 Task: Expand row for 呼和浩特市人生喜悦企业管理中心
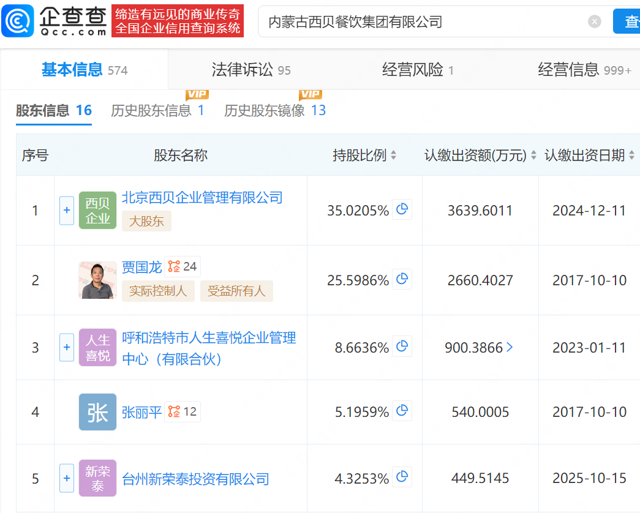67,347
